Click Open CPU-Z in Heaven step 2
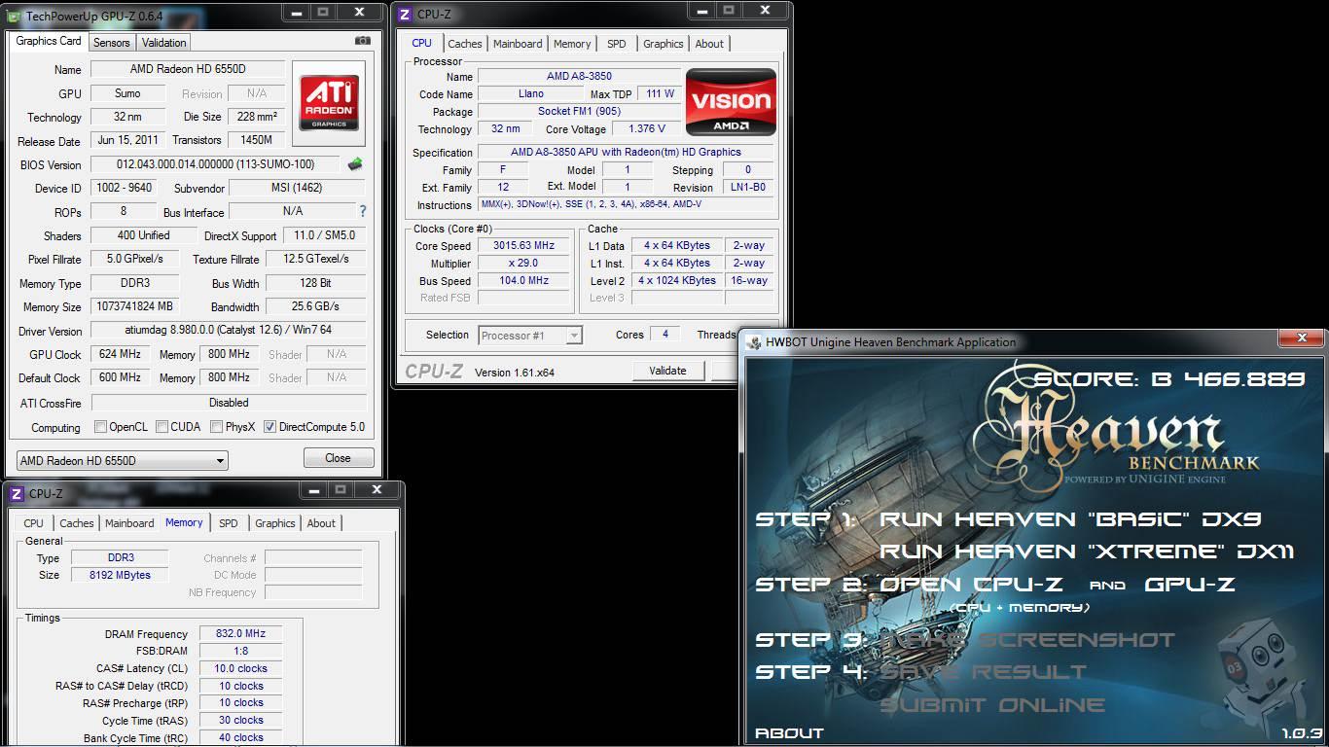The image size is (1329, 747). [971, 585]
